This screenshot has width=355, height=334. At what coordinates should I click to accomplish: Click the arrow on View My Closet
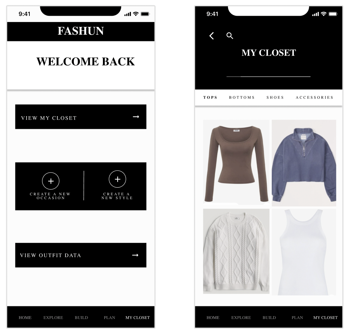(136, 117)
